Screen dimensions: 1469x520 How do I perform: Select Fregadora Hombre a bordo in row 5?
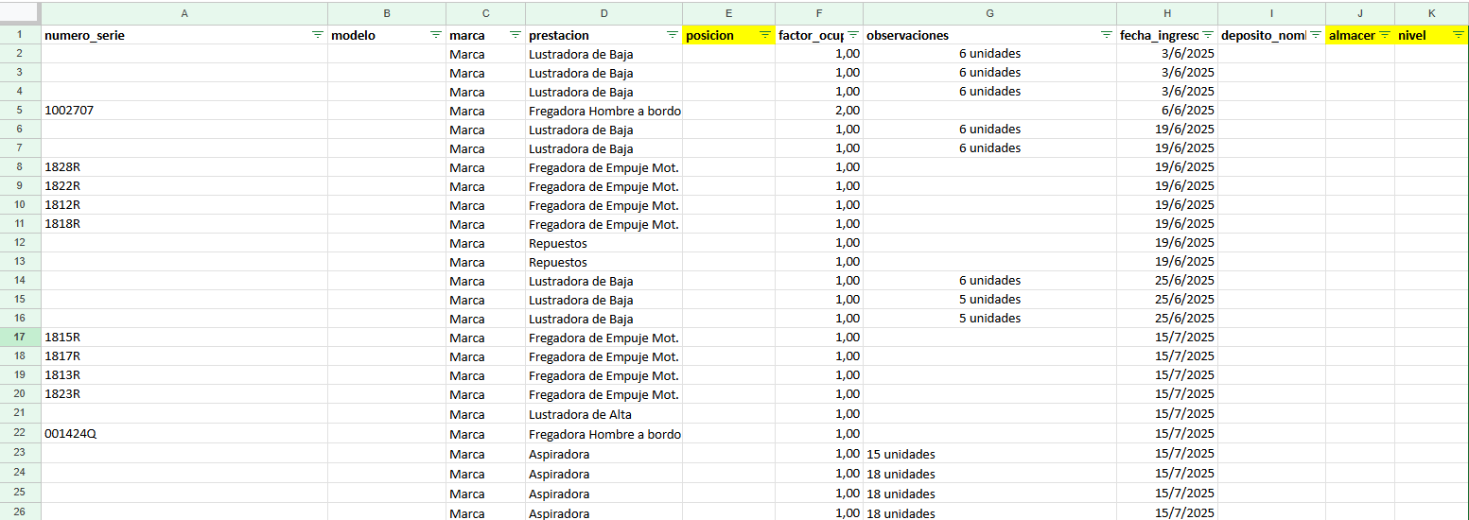[603, 111]
